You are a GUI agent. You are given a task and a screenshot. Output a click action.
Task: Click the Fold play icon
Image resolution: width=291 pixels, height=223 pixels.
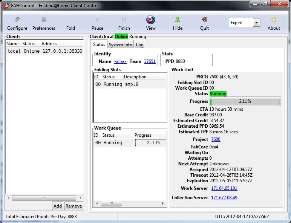click(x=70, y=20)
